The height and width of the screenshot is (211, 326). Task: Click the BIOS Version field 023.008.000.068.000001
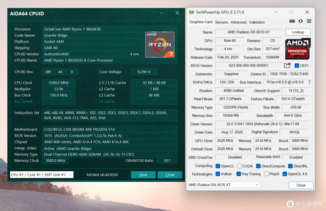248,65
